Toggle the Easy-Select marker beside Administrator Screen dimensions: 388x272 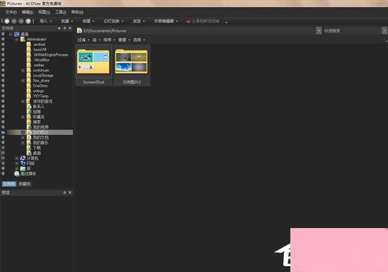tap(3, 39)
